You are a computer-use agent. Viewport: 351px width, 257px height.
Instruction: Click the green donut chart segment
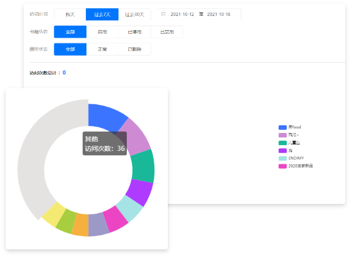coord(143,166)
